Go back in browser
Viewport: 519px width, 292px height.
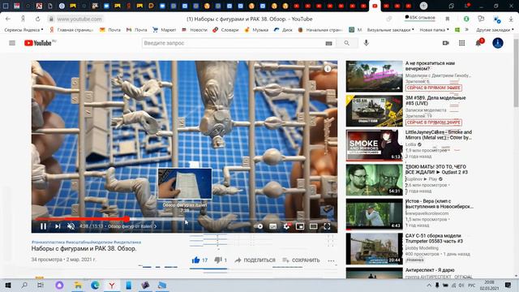(x=8, y=19)
